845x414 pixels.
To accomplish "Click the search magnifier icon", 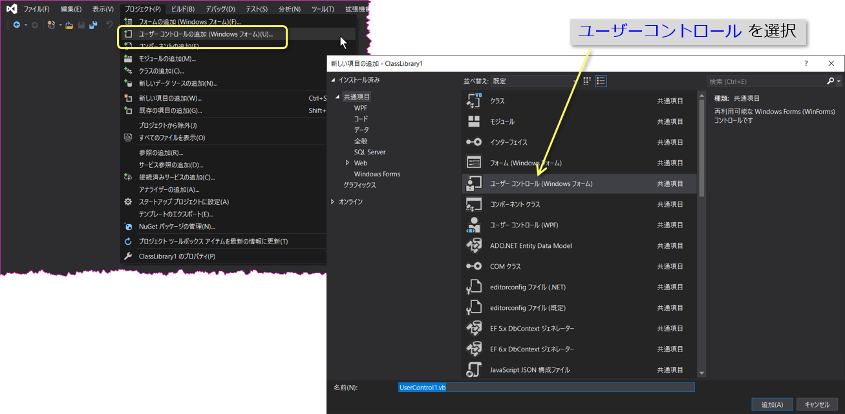I will (x=831, y=81).
